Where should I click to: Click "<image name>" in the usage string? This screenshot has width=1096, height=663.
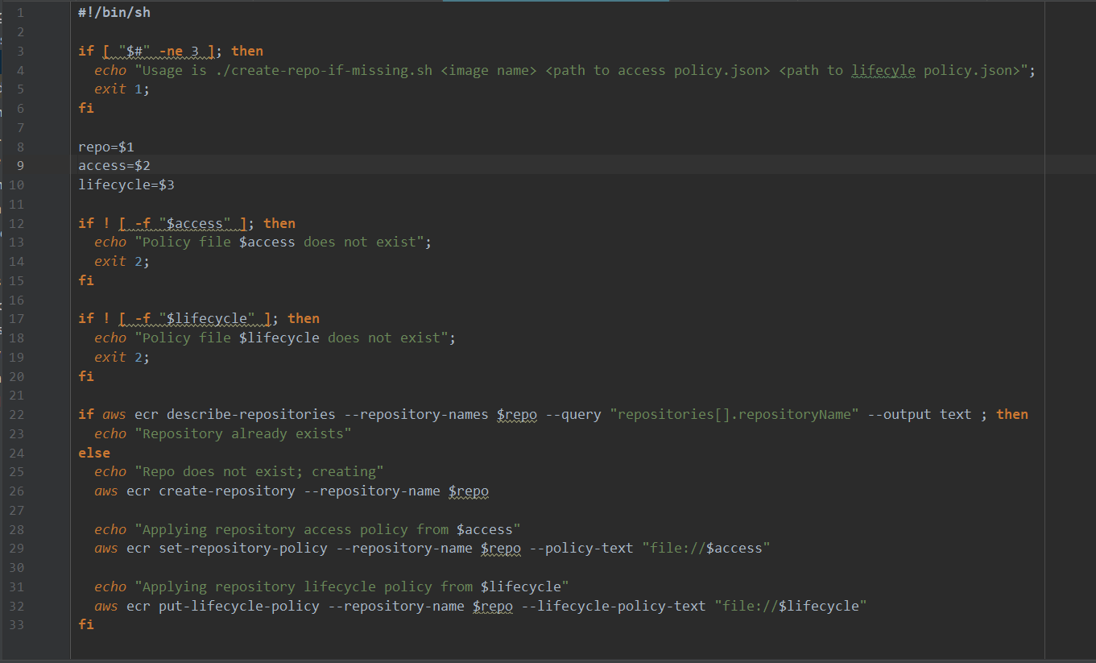pos(489,70)
